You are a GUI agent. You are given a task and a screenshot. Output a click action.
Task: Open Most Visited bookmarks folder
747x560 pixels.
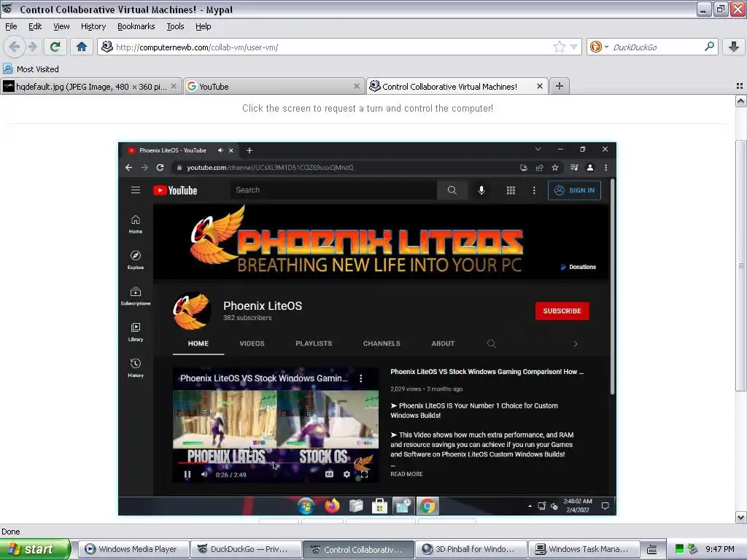coord(31,69)
